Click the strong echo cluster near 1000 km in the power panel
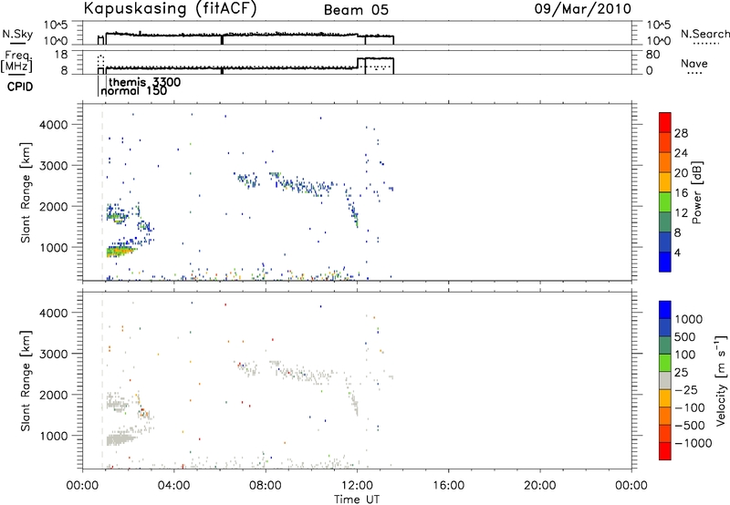Viewport: 730px width, 505px height. click(x=120, y=252)
